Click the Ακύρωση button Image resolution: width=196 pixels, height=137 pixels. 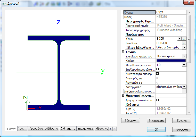point(182,129)
